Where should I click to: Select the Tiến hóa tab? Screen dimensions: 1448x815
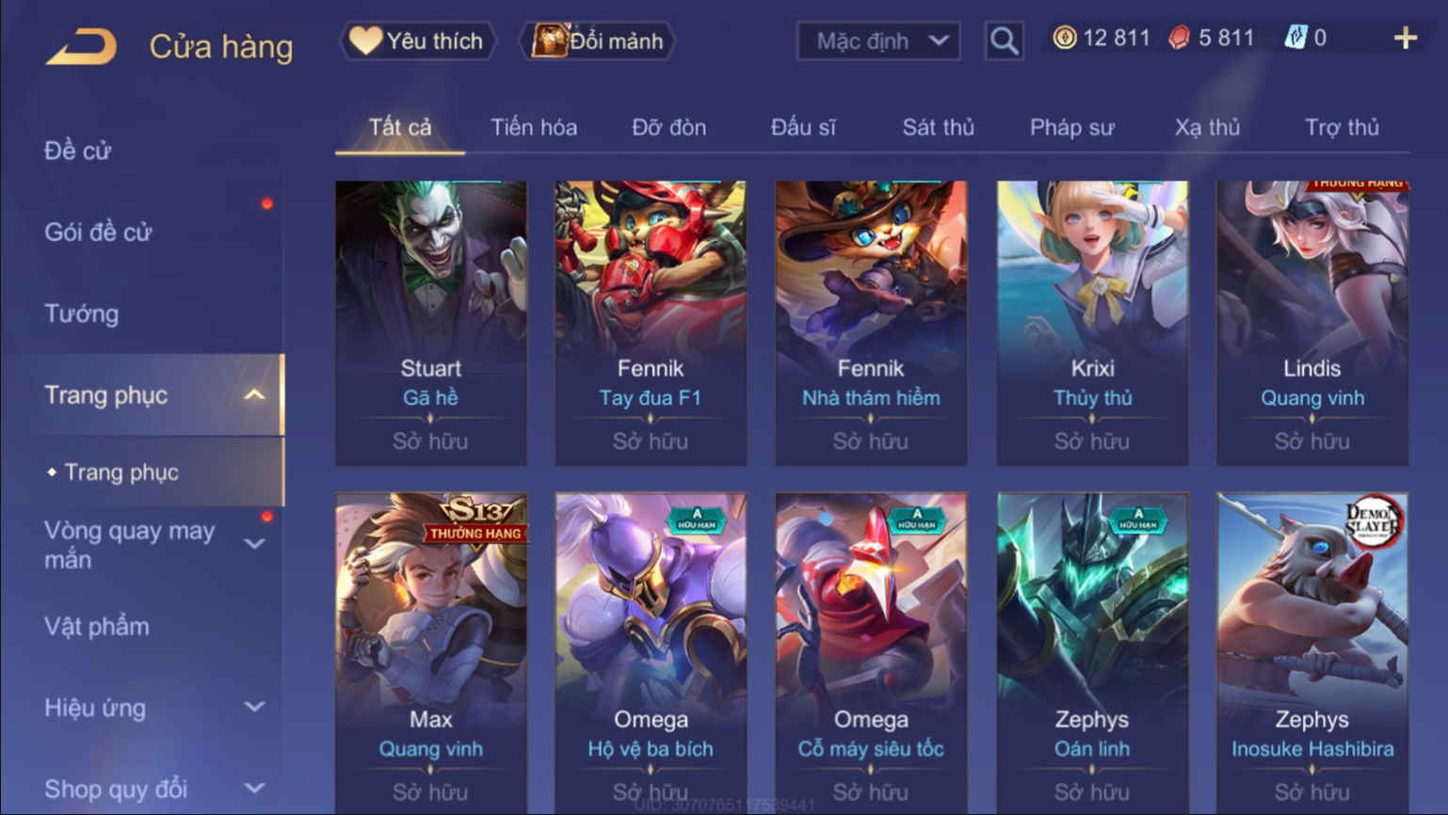coord(534,127)
